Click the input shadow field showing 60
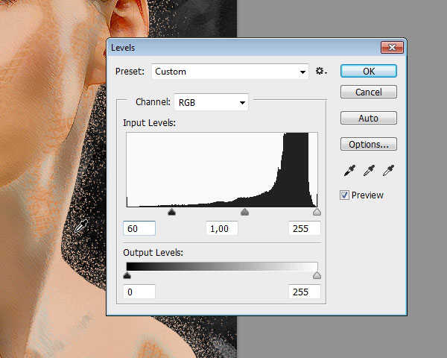 [x=139, y=229]
